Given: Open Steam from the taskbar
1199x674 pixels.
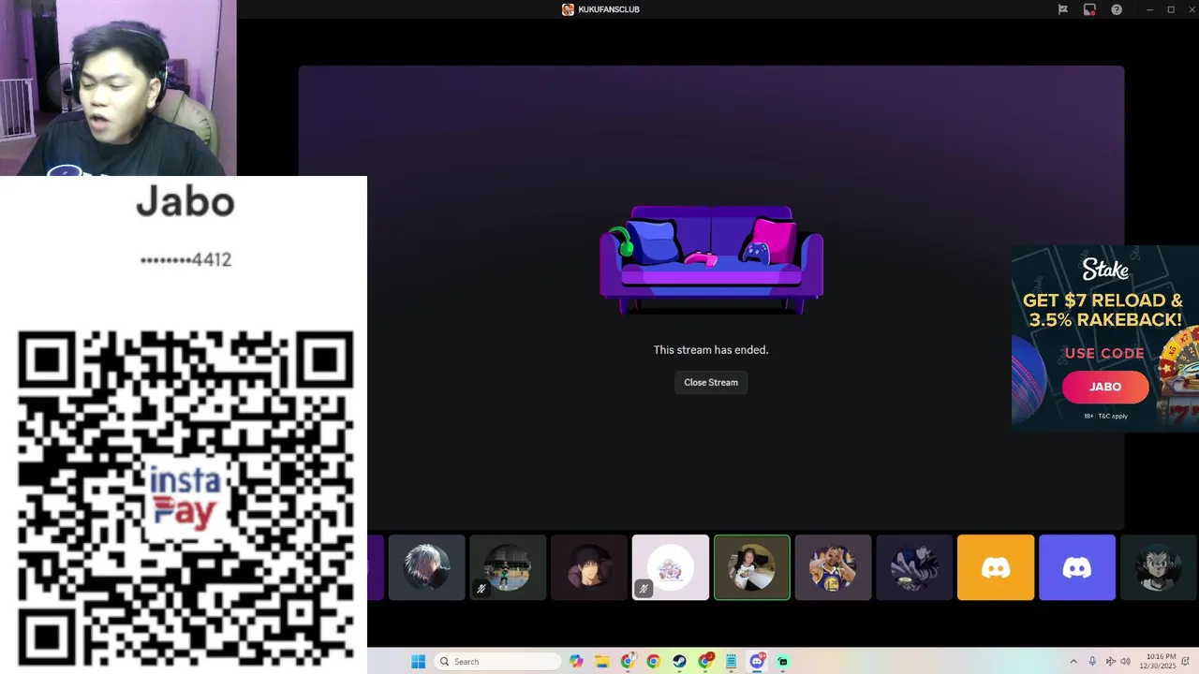Looking at the screenshot, I should pyautogui.click(x=679, y=662).
